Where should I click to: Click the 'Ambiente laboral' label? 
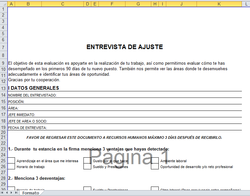(x=173, y=161)
